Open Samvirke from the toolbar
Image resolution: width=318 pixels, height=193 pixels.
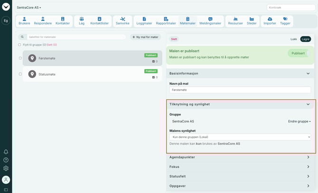pyautogui.click(x=123, y=21)
